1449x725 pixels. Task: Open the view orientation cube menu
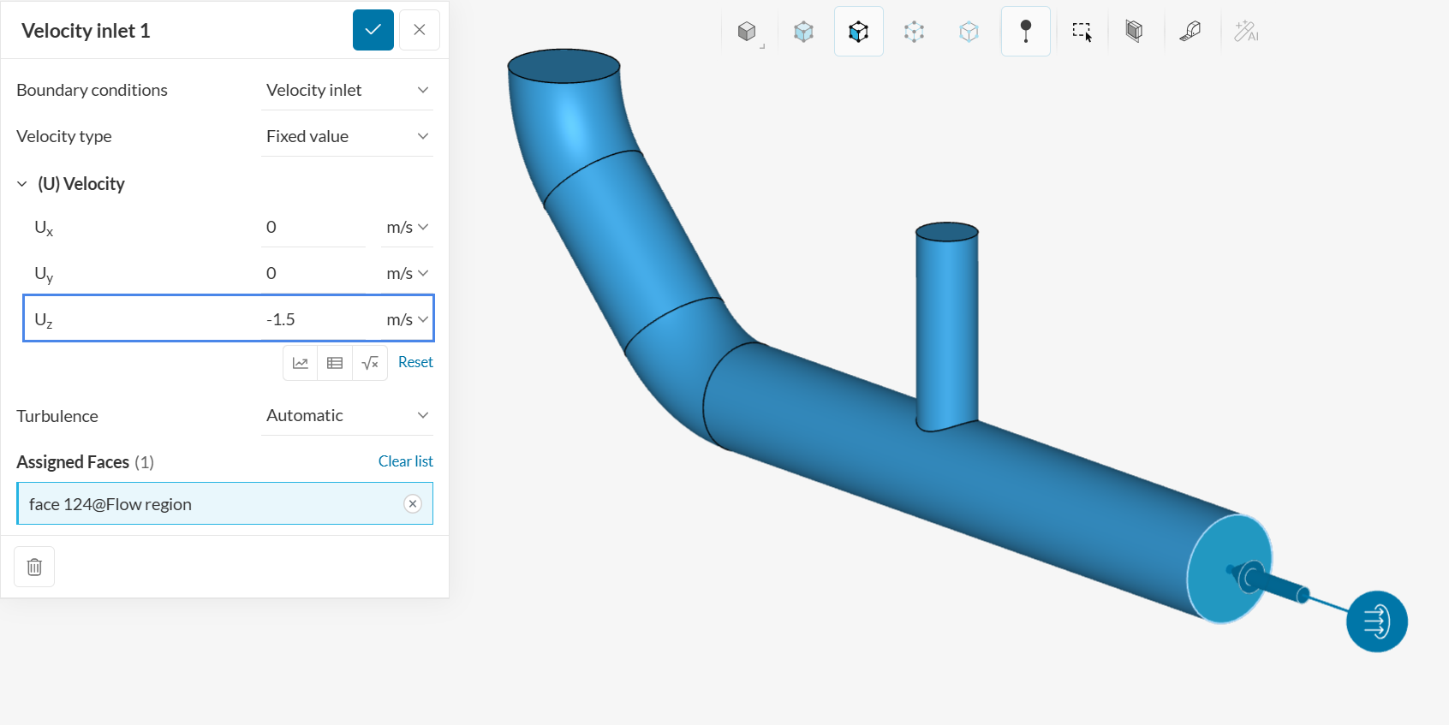(748, 33)
